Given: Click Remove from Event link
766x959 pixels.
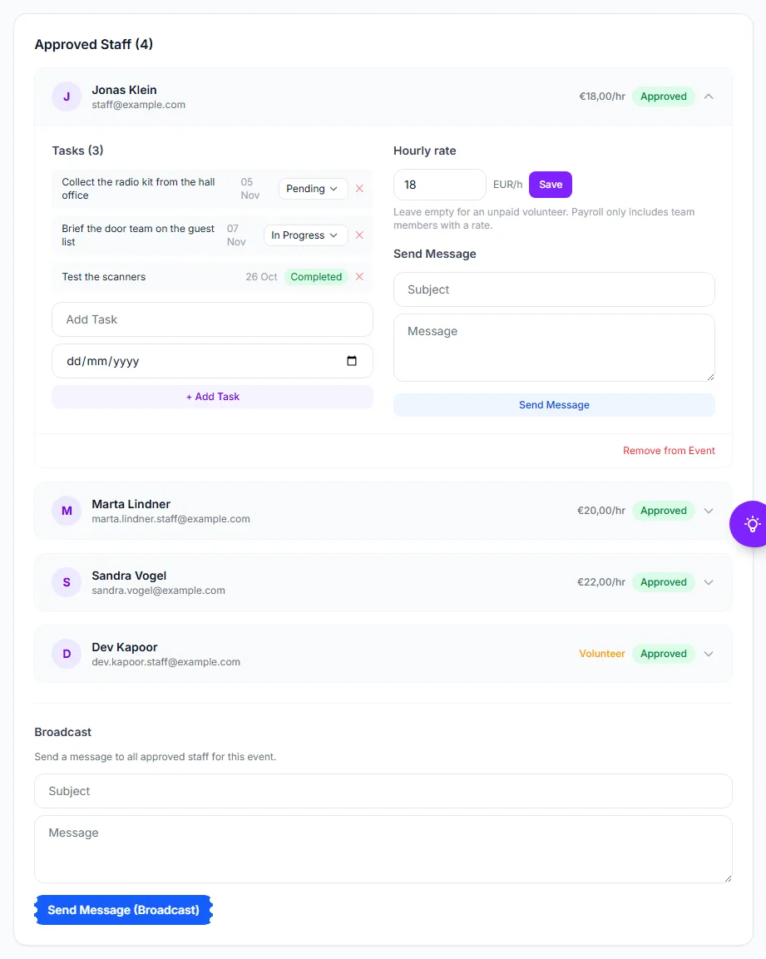Looking at the screenshot, I should [x=669, y=451].
